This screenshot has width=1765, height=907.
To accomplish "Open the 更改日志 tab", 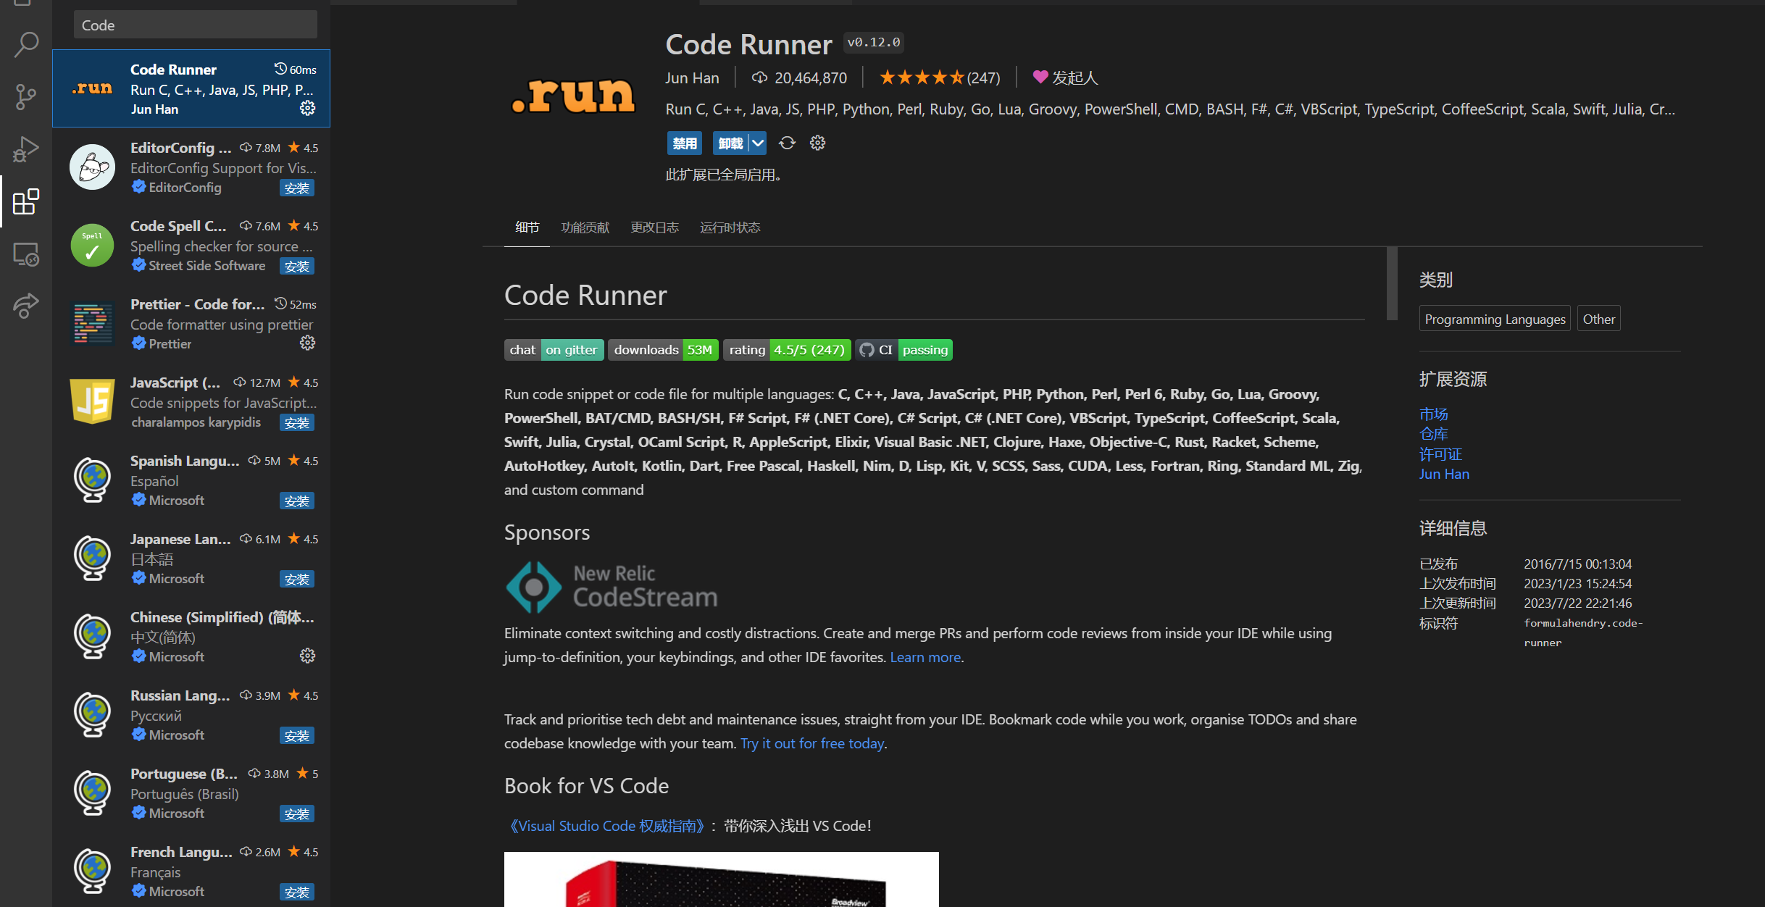I will pyautogui.click(x=654, y=227).
